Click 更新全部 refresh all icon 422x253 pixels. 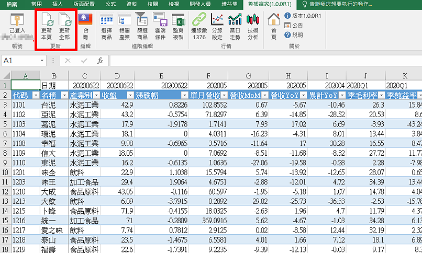[x=64, y=27]
